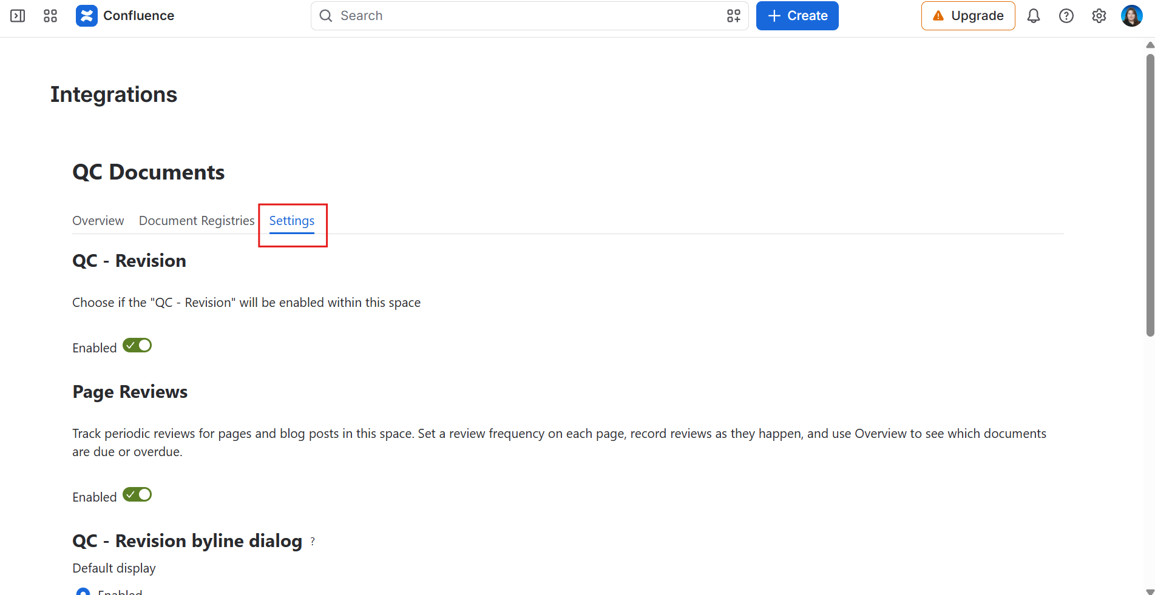Viewport: 1155px width, 595px height.
Task: Click the QC - Revision heading
Action: point(129,261)
